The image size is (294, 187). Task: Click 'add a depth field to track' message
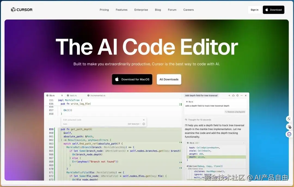click(x=207, y=106)
